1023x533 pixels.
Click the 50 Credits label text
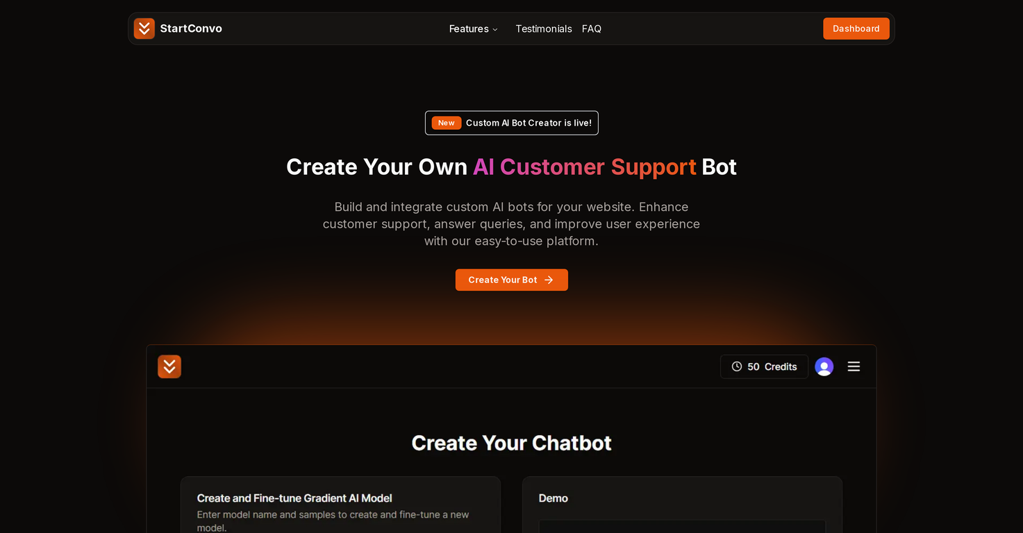point(772,366)
